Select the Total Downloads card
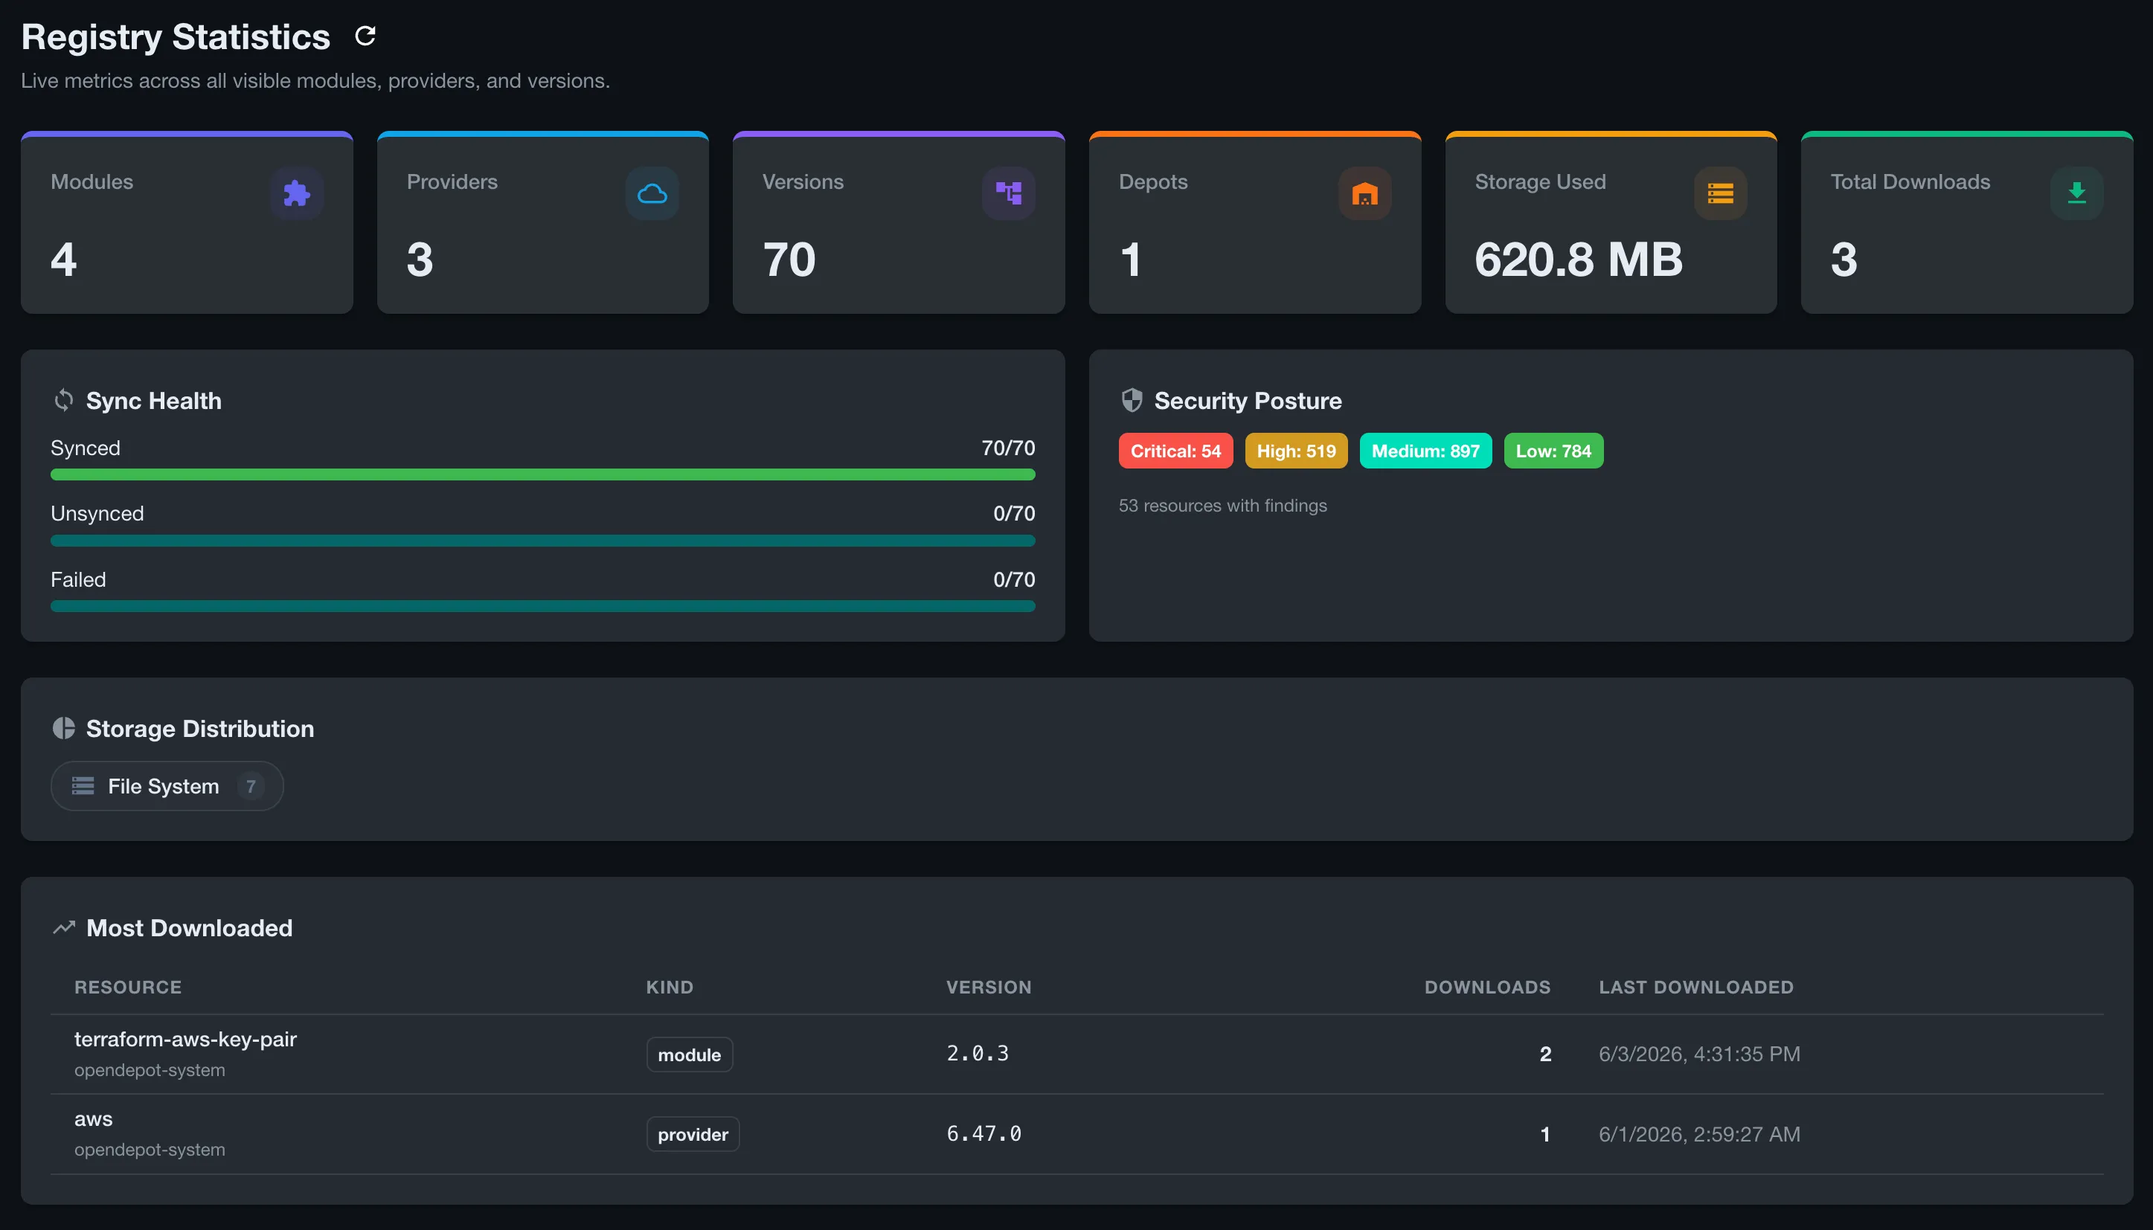Viewport: 2153px width, 1230px height. coord(1967,223)
